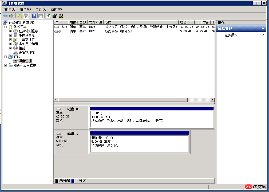The height and width of the screenshot is (192, 269).
Task: Click the 服务和应用程序 icon
Action: (x=10, y=65)
